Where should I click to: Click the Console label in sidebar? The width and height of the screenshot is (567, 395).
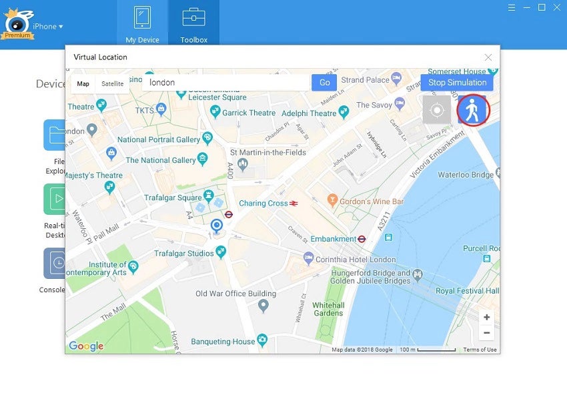coord(52,290)
